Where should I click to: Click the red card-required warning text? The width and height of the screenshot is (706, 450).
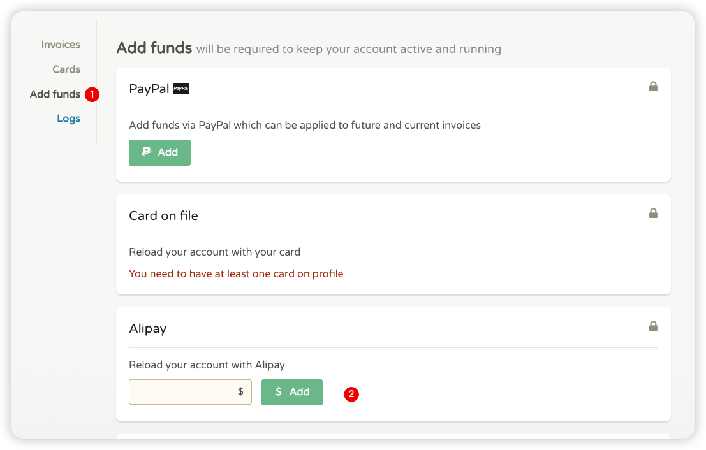click(x=236, y=273)
